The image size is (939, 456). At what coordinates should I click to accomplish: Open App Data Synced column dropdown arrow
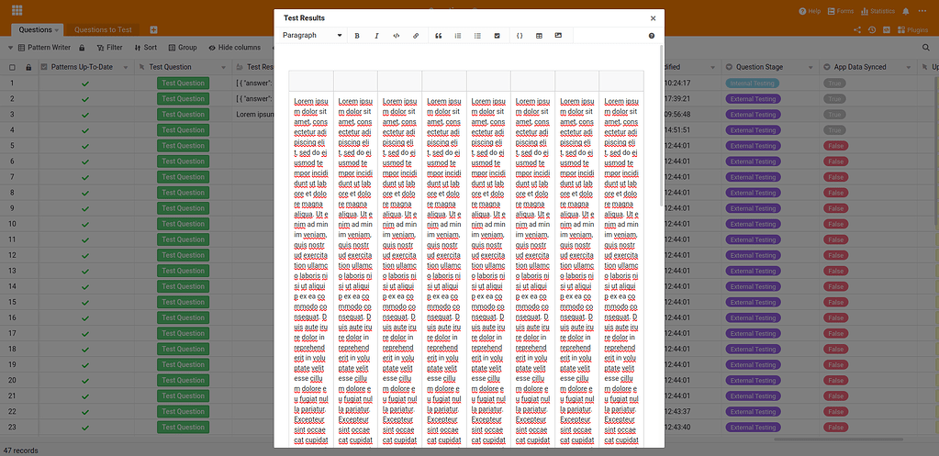click(908, 68)
